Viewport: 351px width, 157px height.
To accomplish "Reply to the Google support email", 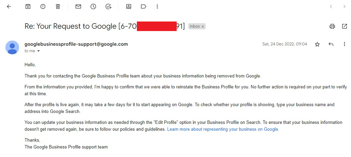I will tap(331, 44).
